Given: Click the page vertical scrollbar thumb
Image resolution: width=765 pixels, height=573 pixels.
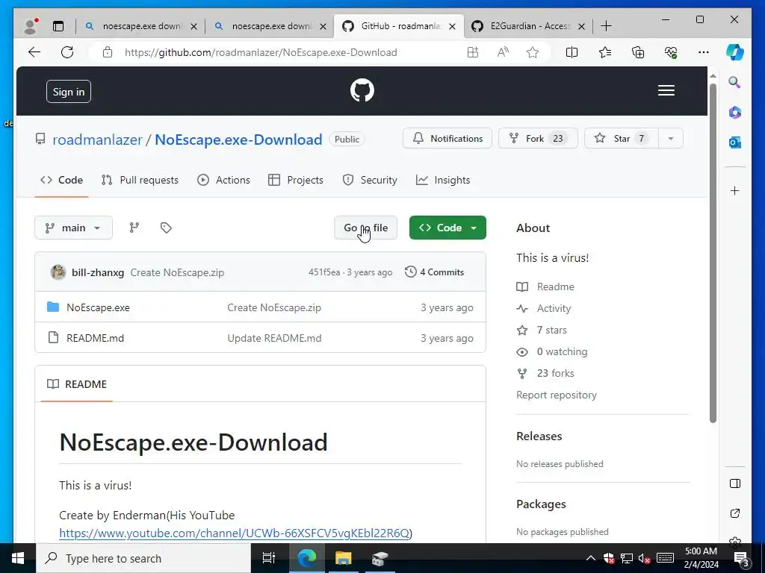Looking at the screenshot, I should coord(713,254).
